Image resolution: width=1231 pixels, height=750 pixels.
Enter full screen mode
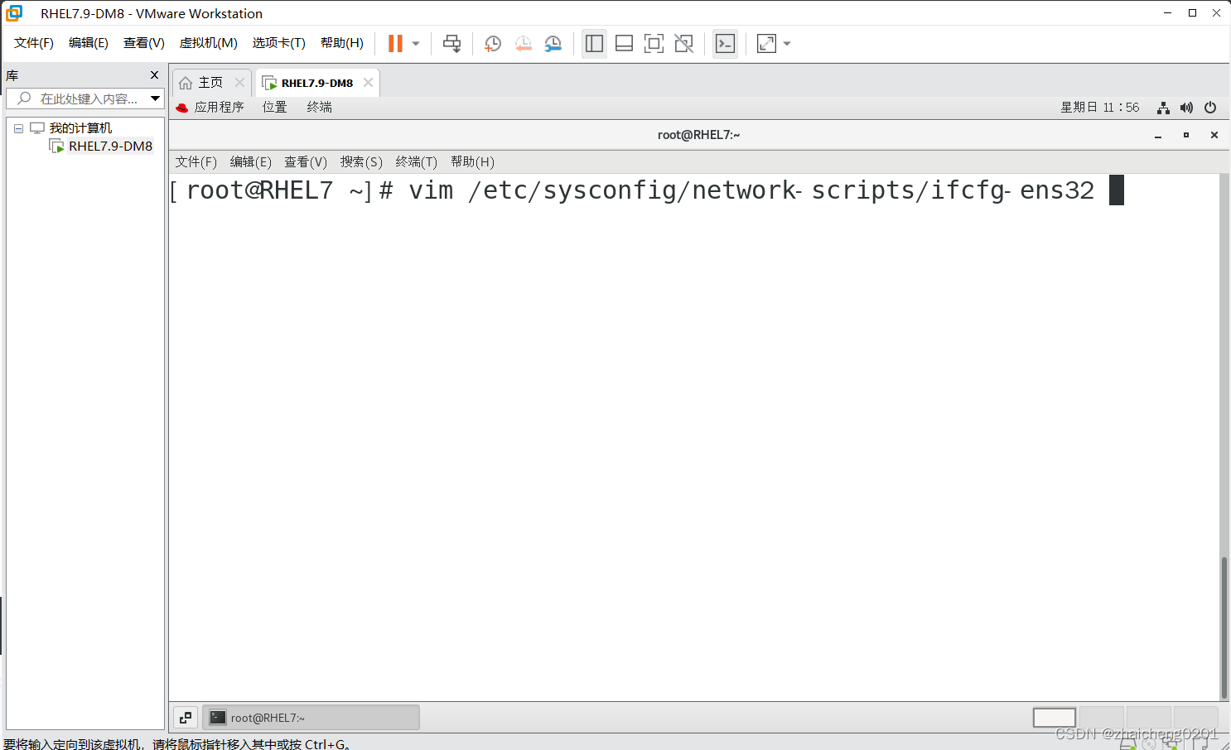(654, 44)
